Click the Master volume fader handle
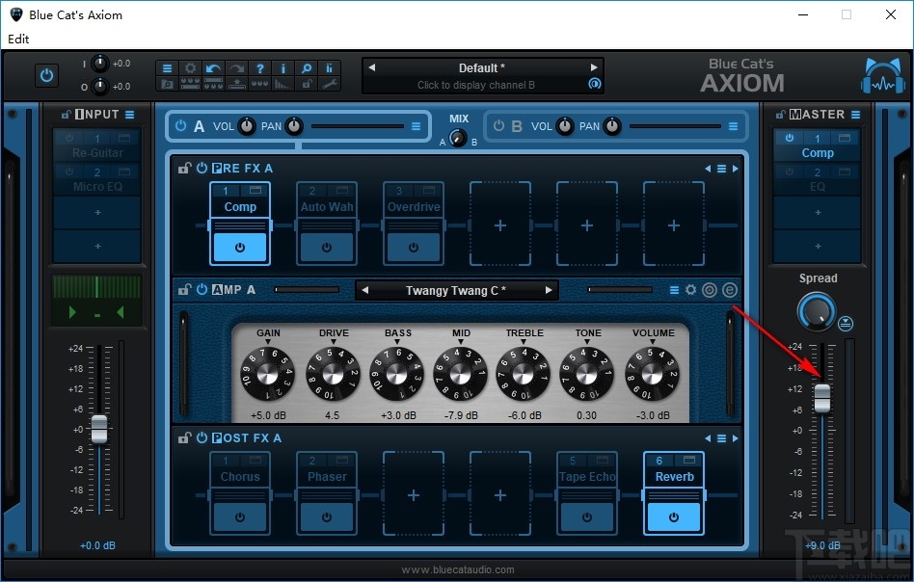914x582 pixels. (x=822, y=399)
